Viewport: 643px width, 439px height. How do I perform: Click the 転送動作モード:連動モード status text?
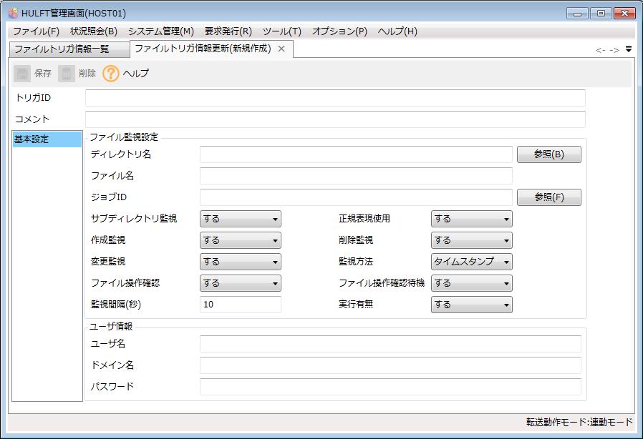point(579,423)
